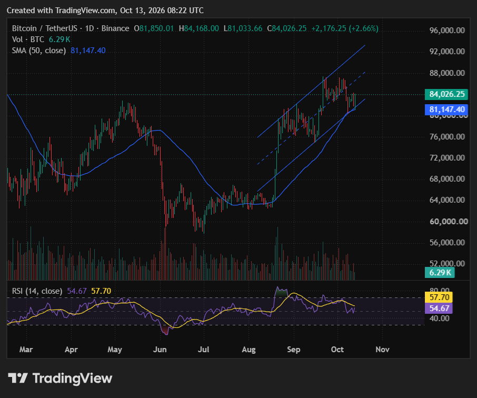Click the 1D interval label

coord(90,28)
